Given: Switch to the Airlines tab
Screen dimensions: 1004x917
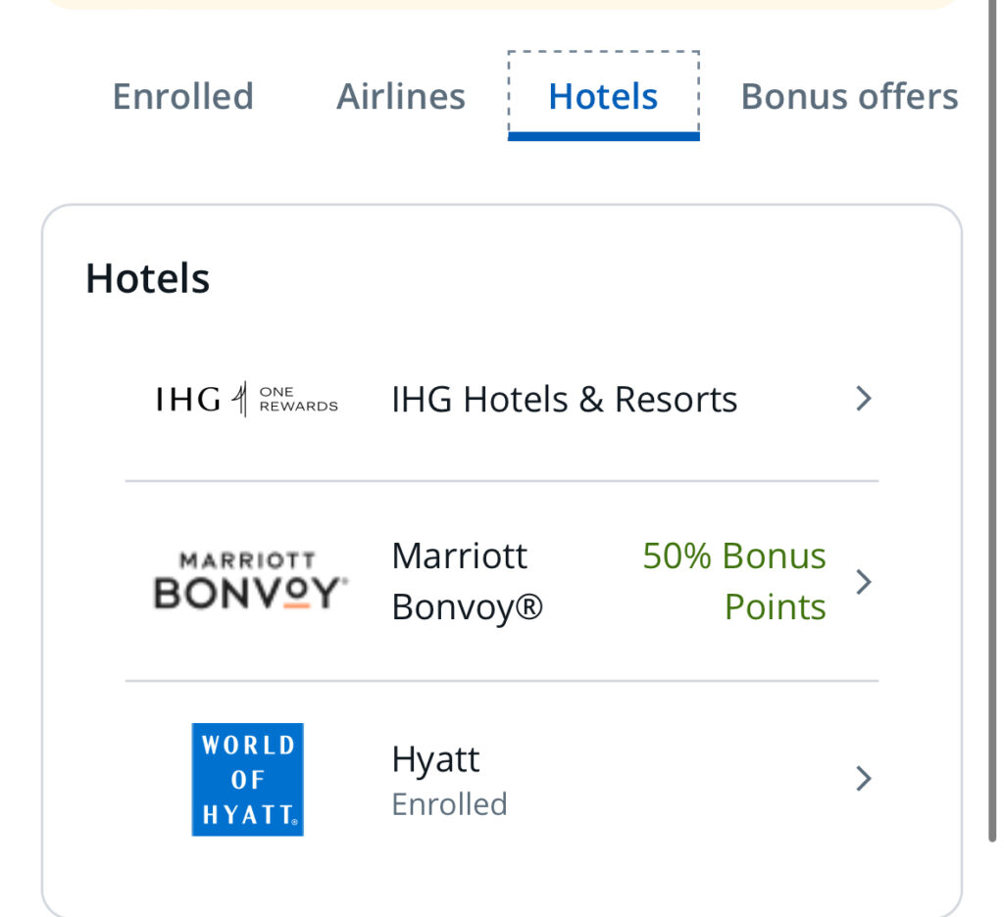Looking at the screenshot, I should (x=401, y=97).
